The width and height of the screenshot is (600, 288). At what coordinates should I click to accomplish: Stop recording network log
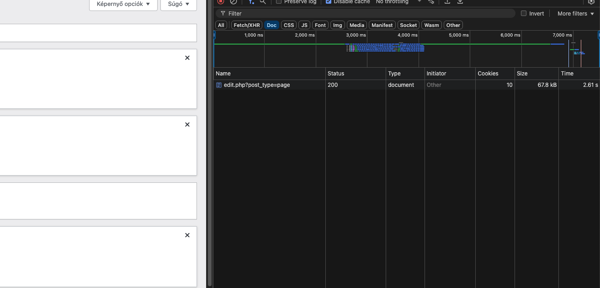(221, 2)
